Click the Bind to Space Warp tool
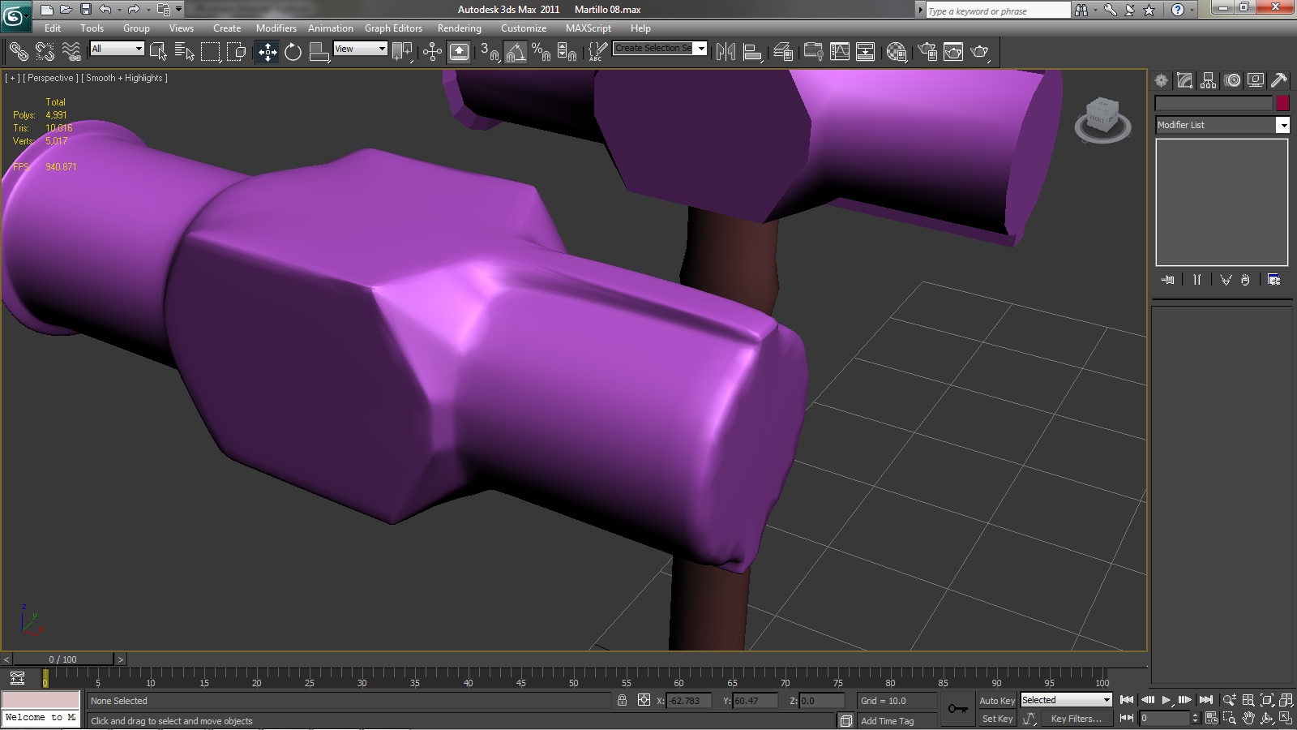This screenshot has width=1297, height=730. pyautogui.click(x=71, y=52)
